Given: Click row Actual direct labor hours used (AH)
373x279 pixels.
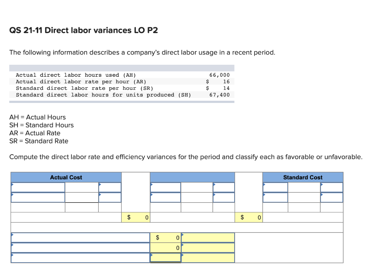Looking at the screenshot, I should pos(122,75).
